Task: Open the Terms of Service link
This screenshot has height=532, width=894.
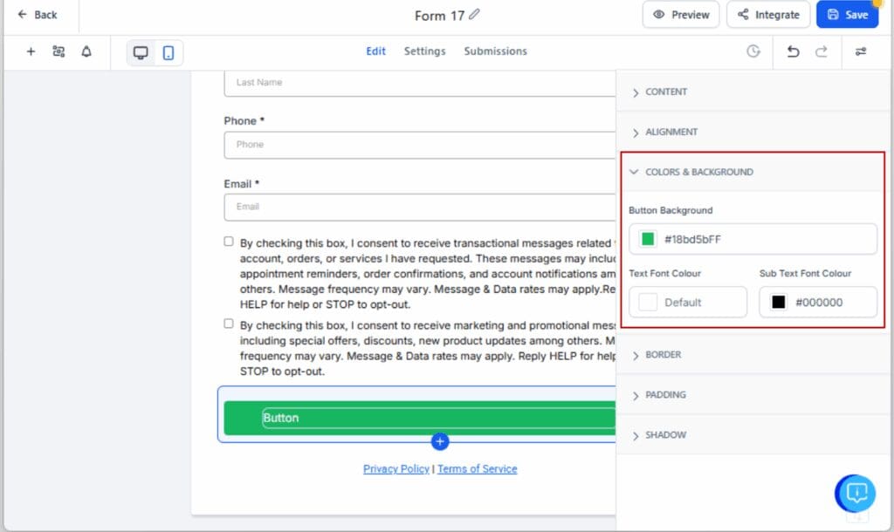Action: pos(477,468)
